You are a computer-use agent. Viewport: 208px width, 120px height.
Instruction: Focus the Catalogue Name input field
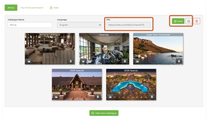30,25
